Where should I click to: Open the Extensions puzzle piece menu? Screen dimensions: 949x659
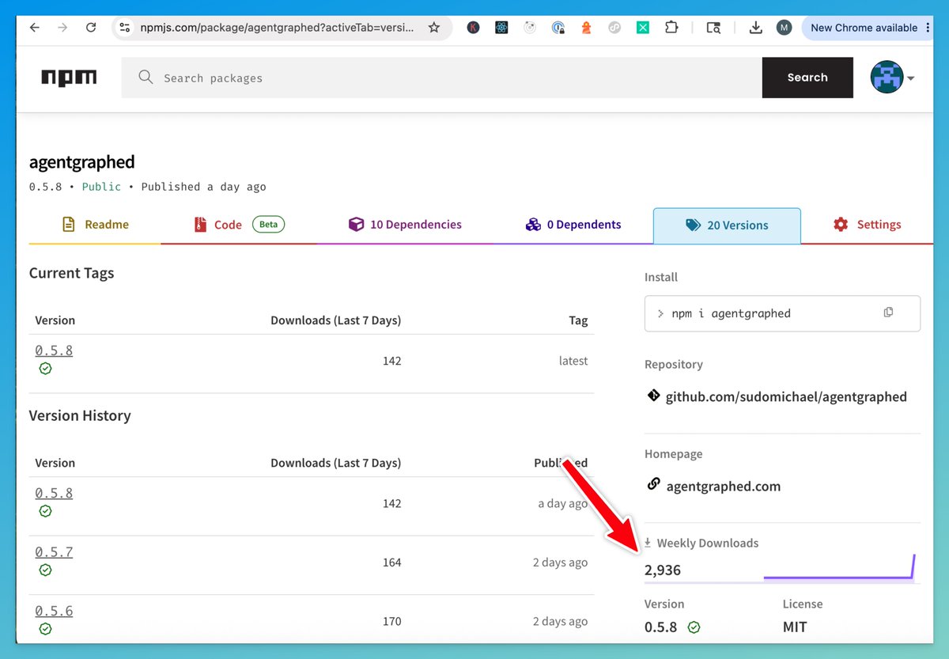coord(671,28)
